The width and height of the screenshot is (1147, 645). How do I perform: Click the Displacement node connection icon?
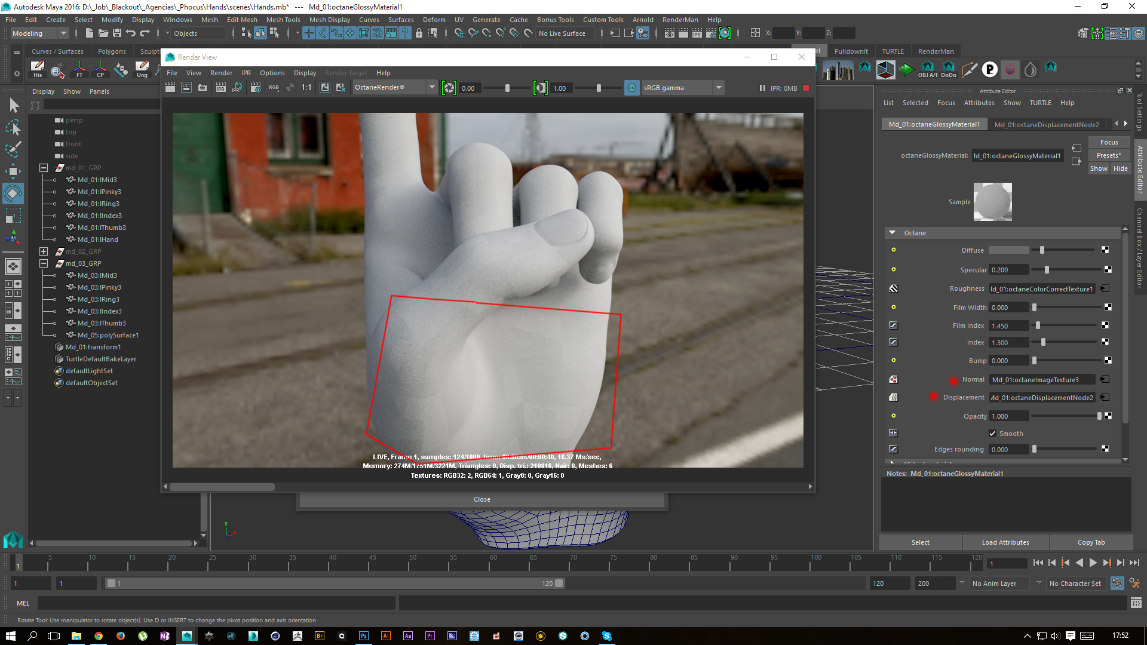pos(1105,397)
